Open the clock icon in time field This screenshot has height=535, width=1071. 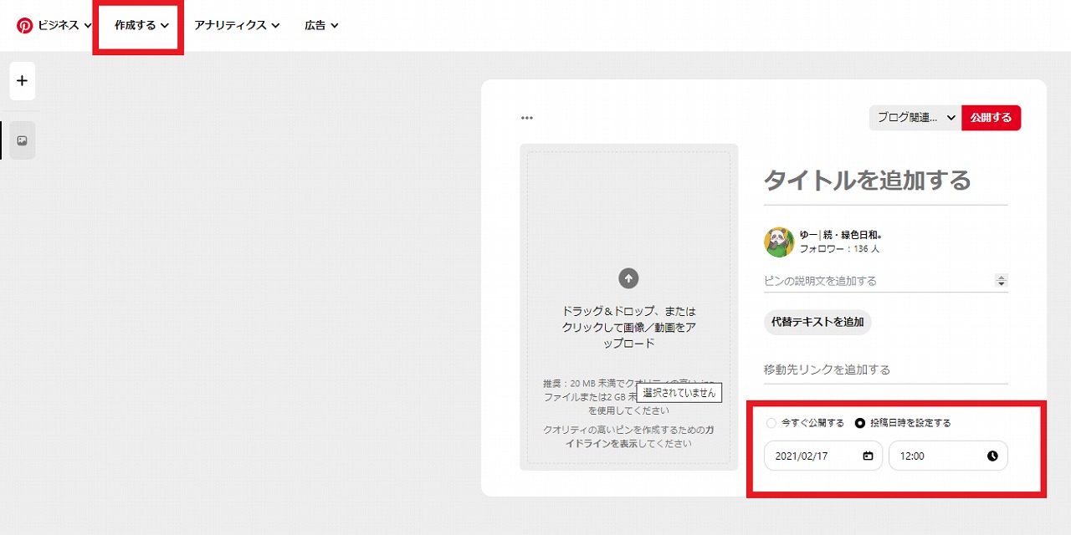pyautogui.click(x=992, y=456)
